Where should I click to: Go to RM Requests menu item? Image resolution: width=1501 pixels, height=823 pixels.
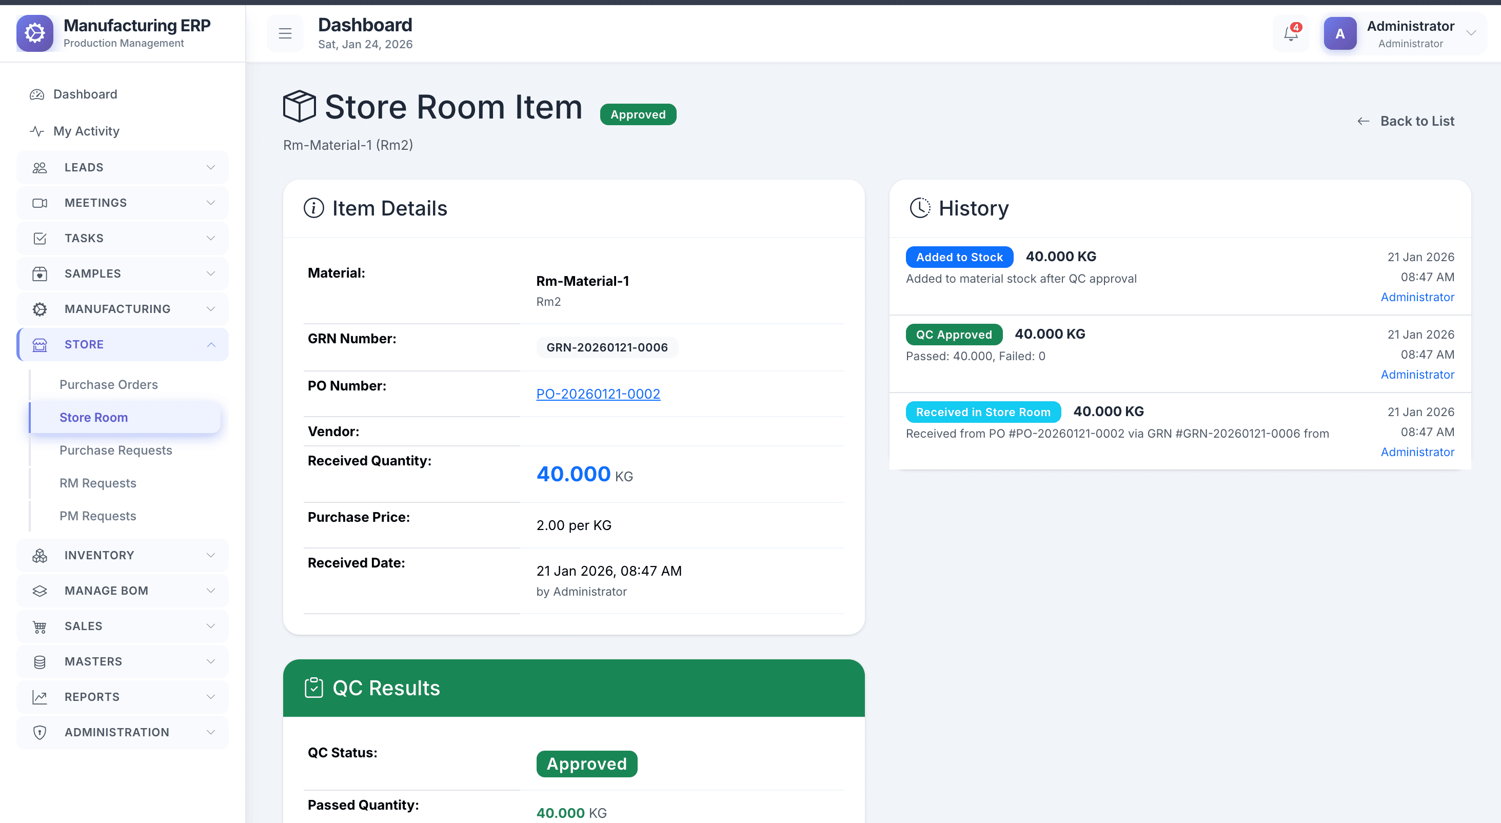coord(98,483)
